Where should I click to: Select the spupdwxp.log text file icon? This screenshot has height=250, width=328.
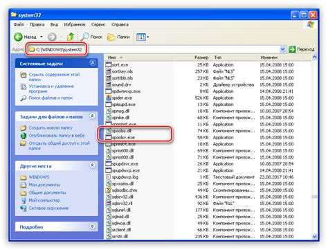coord(109,177)
